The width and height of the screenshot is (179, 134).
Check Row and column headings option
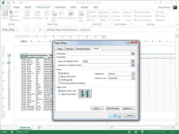tap(59, 83)
